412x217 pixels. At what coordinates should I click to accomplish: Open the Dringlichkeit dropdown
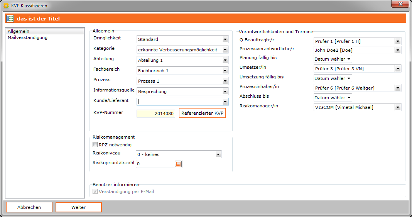click(225, 39)
